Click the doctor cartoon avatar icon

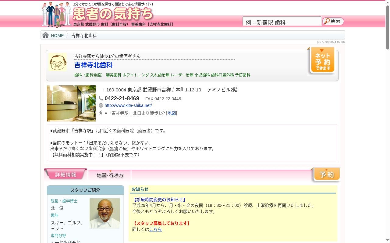[58, 62]
